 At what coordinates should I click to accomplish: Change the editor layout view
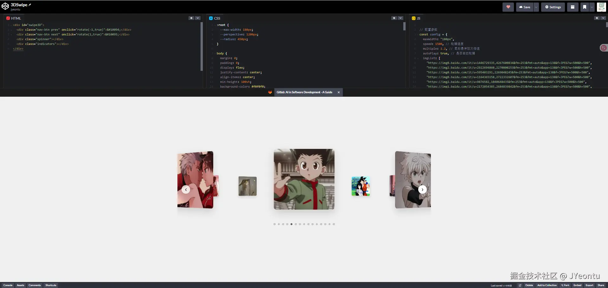(x=573, y=7)
